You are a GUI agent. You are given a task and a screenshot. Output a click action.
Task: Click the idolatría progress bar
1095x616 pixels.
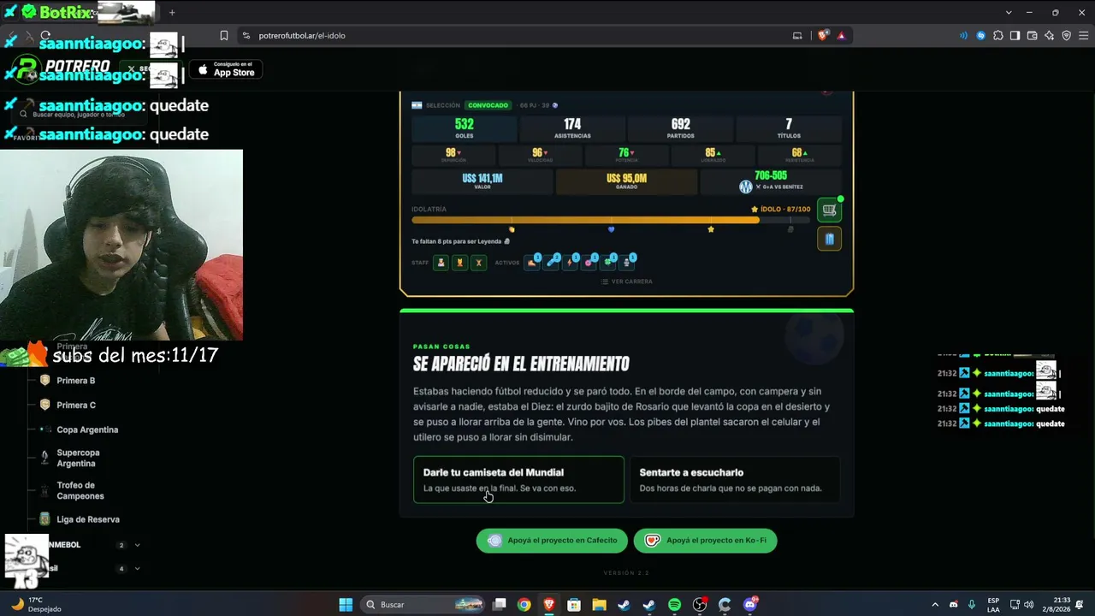[611, 220]
